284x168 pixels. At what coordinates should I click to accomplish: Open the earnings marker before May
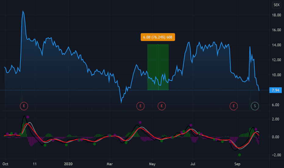pos(140,106)
